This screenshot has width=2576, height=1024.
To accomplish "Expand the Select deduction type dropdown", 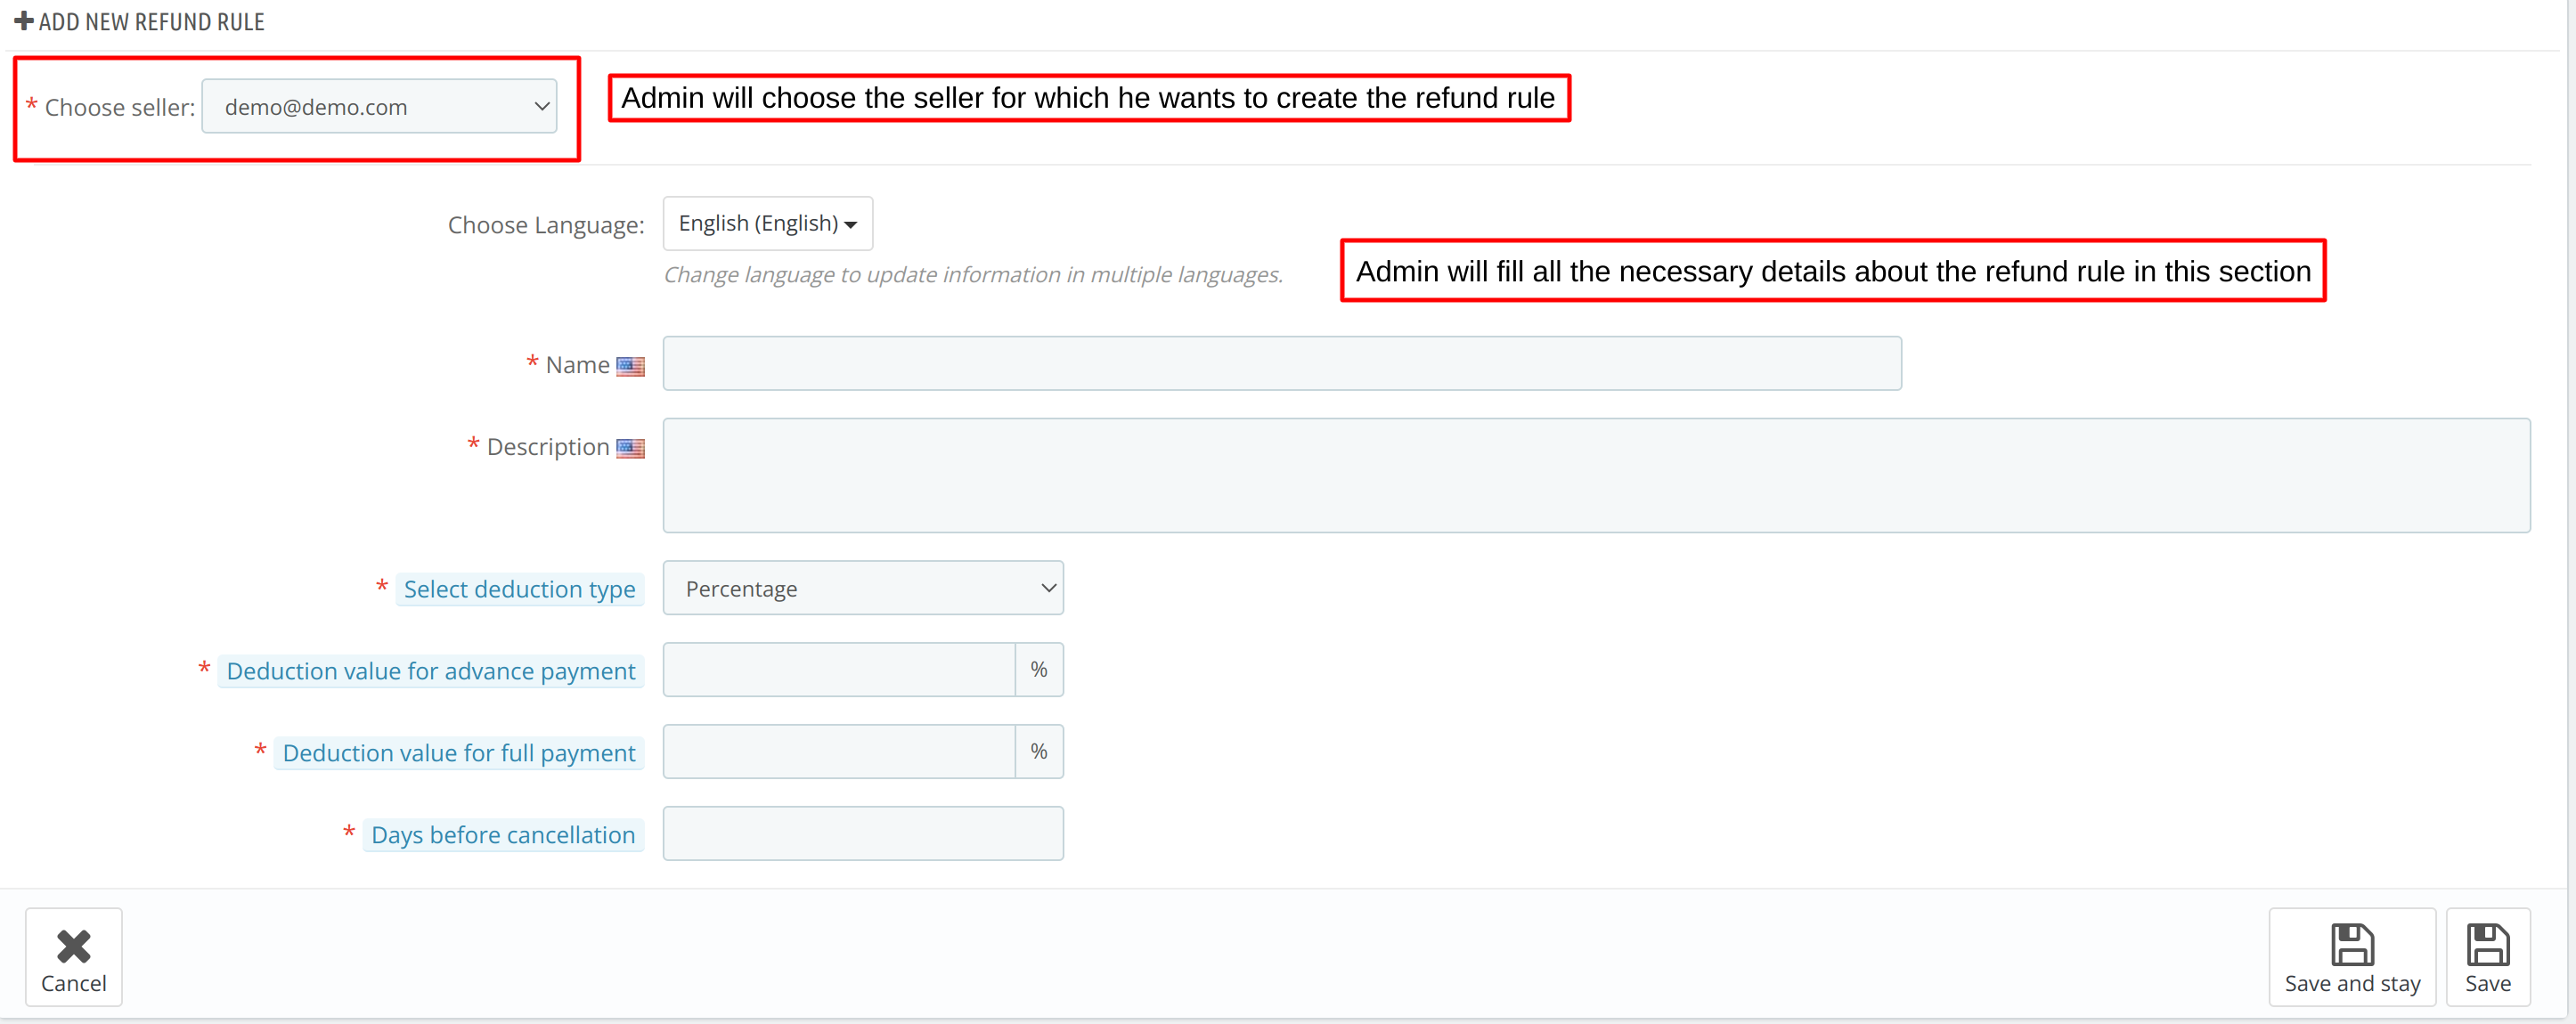I will pos(862,588).
